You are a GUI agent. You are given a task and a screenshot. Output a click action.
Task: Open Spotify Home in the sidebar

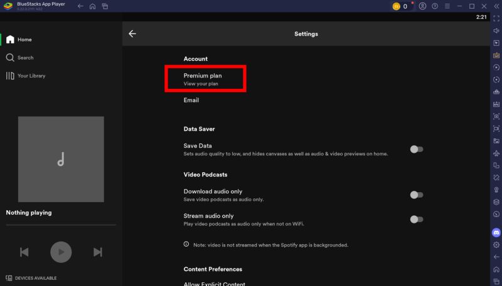click(x=19, y=39)
